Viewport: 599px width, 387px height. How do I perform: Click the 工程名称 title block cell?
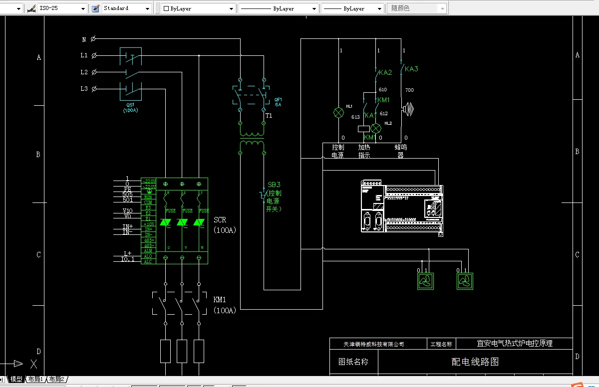click(x=441, y=344)
